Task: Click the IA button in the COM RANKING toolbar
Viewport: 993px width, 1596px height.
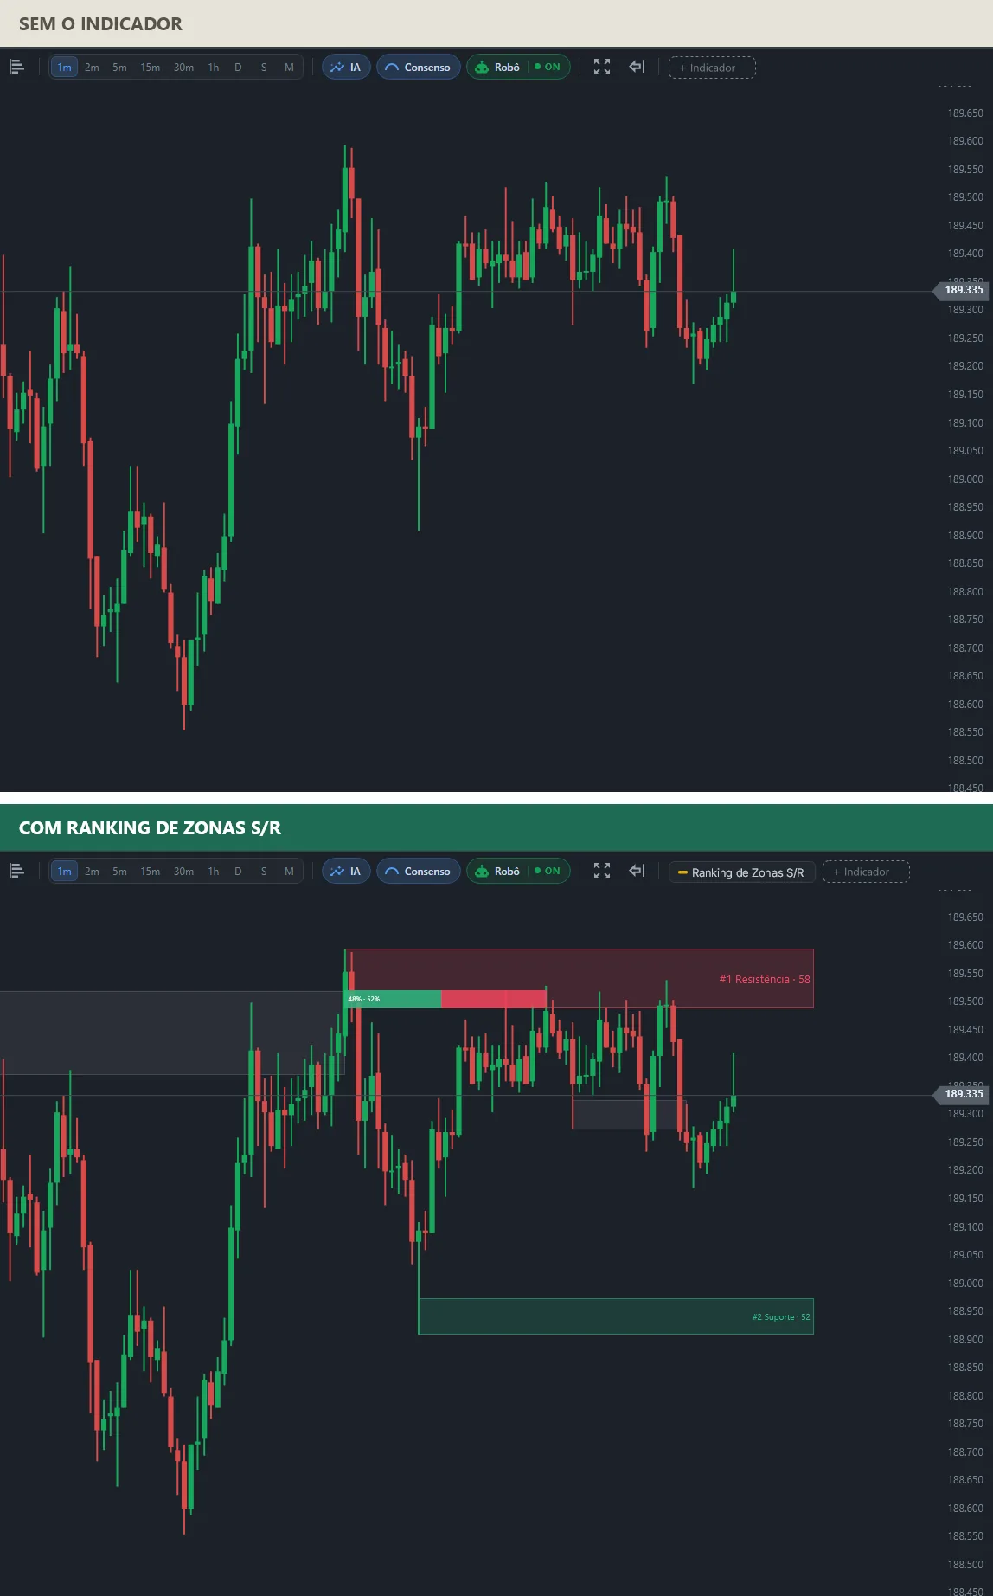Action: (x=347, y=872)
